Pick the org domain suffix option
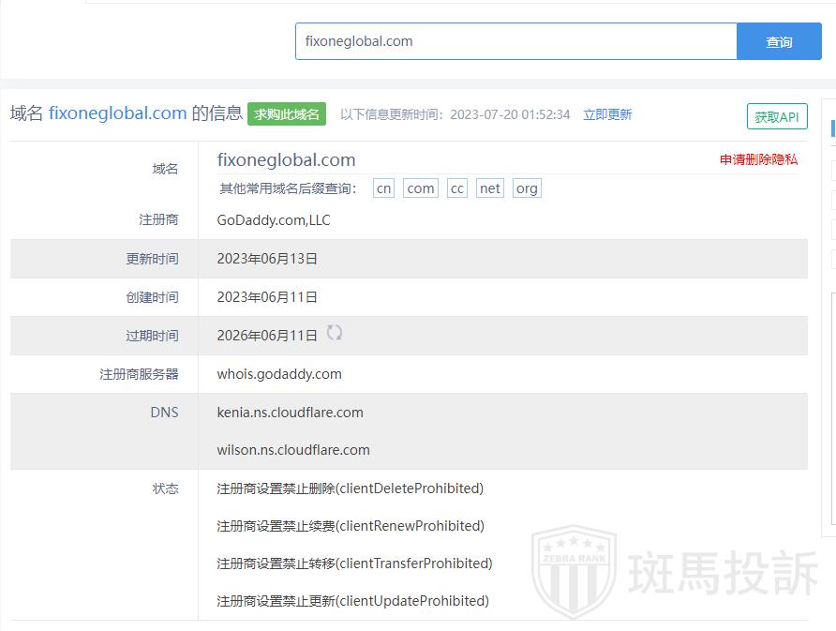The image size is (836, 631). click(x=527, y=188)
